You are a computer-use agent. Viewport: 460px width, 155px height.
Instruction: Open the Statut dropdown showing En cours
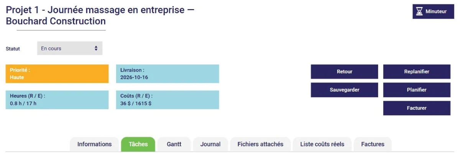pos(70,49)
